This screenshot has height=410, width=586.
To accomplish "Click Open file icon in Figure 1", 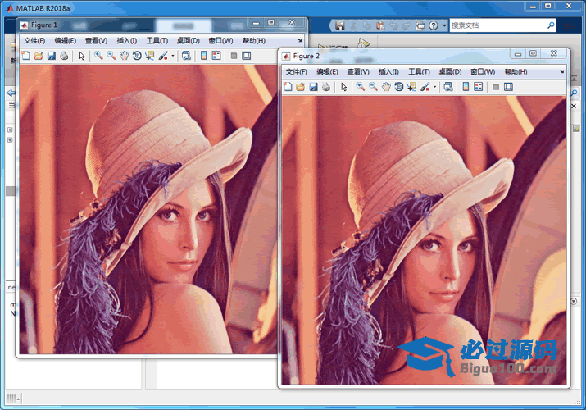I will click(x=38, y=56).
